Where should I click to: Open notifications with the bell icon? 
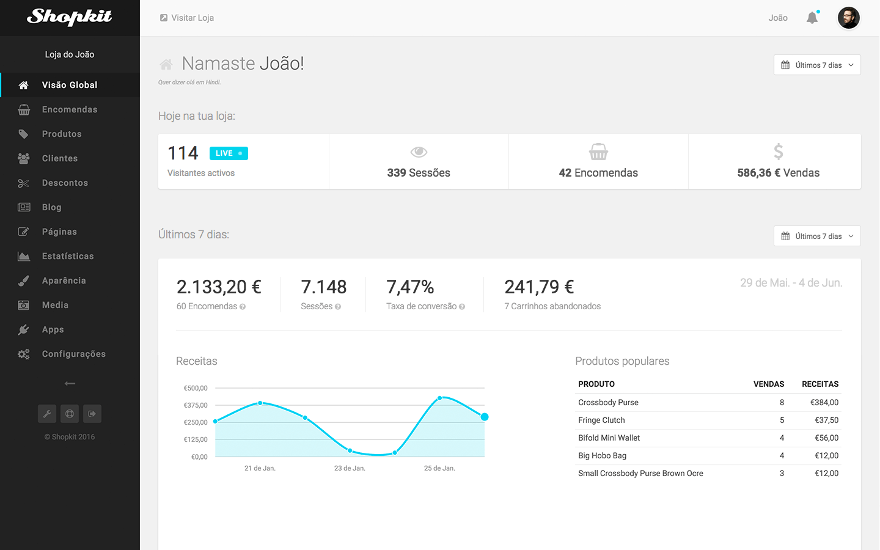[812, 18]
